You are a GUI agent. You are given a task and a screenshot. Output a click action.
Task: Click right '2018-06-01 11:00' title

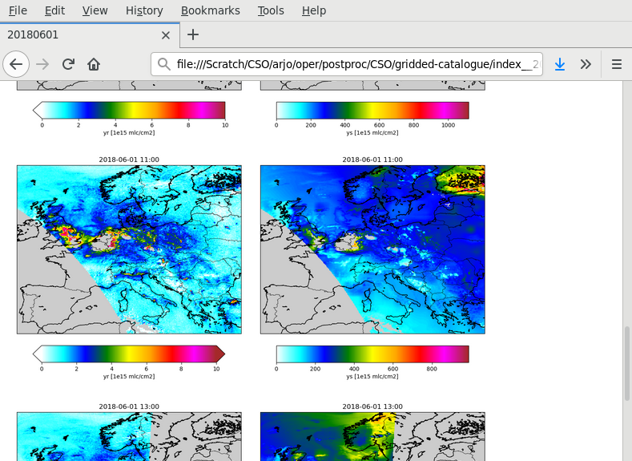[372, 160]
